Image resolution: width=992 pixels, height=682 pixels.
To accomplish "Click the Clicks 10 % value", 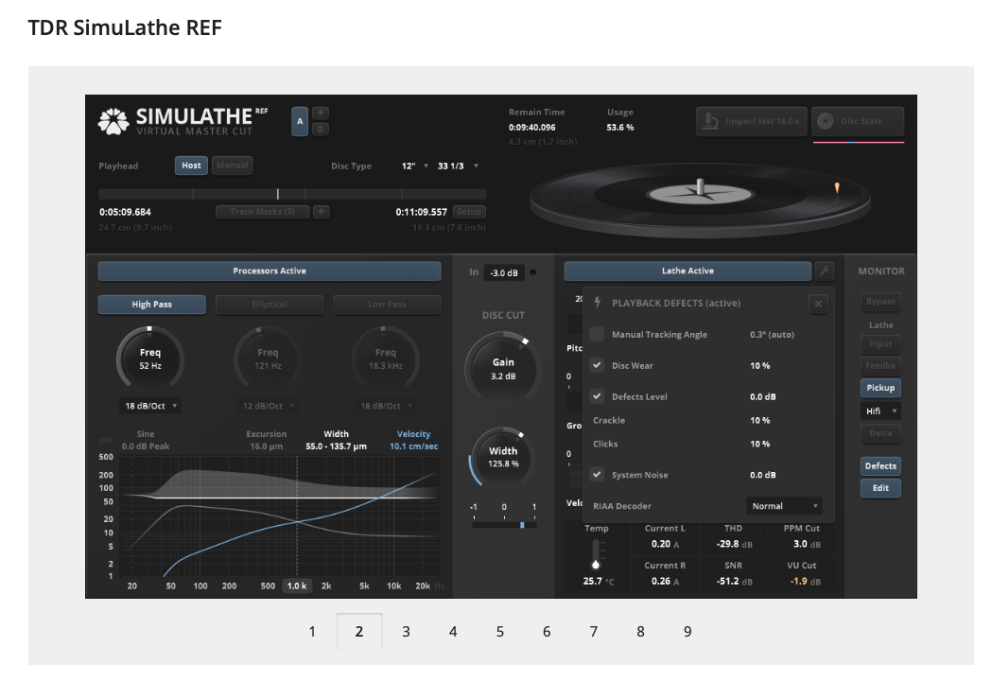I will (759, 444).
